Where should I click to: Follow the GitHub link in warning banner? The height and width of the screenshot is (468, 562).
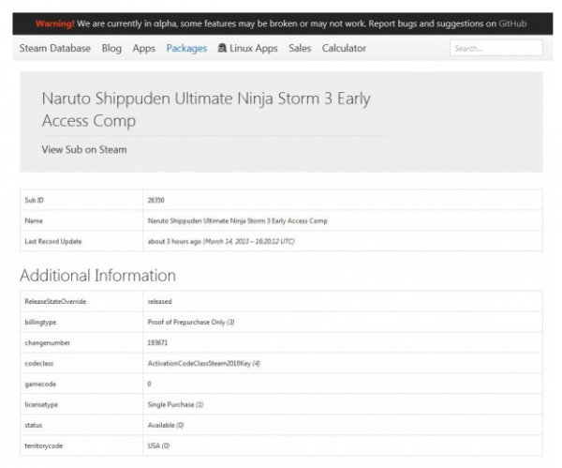[x=512, y=23]
